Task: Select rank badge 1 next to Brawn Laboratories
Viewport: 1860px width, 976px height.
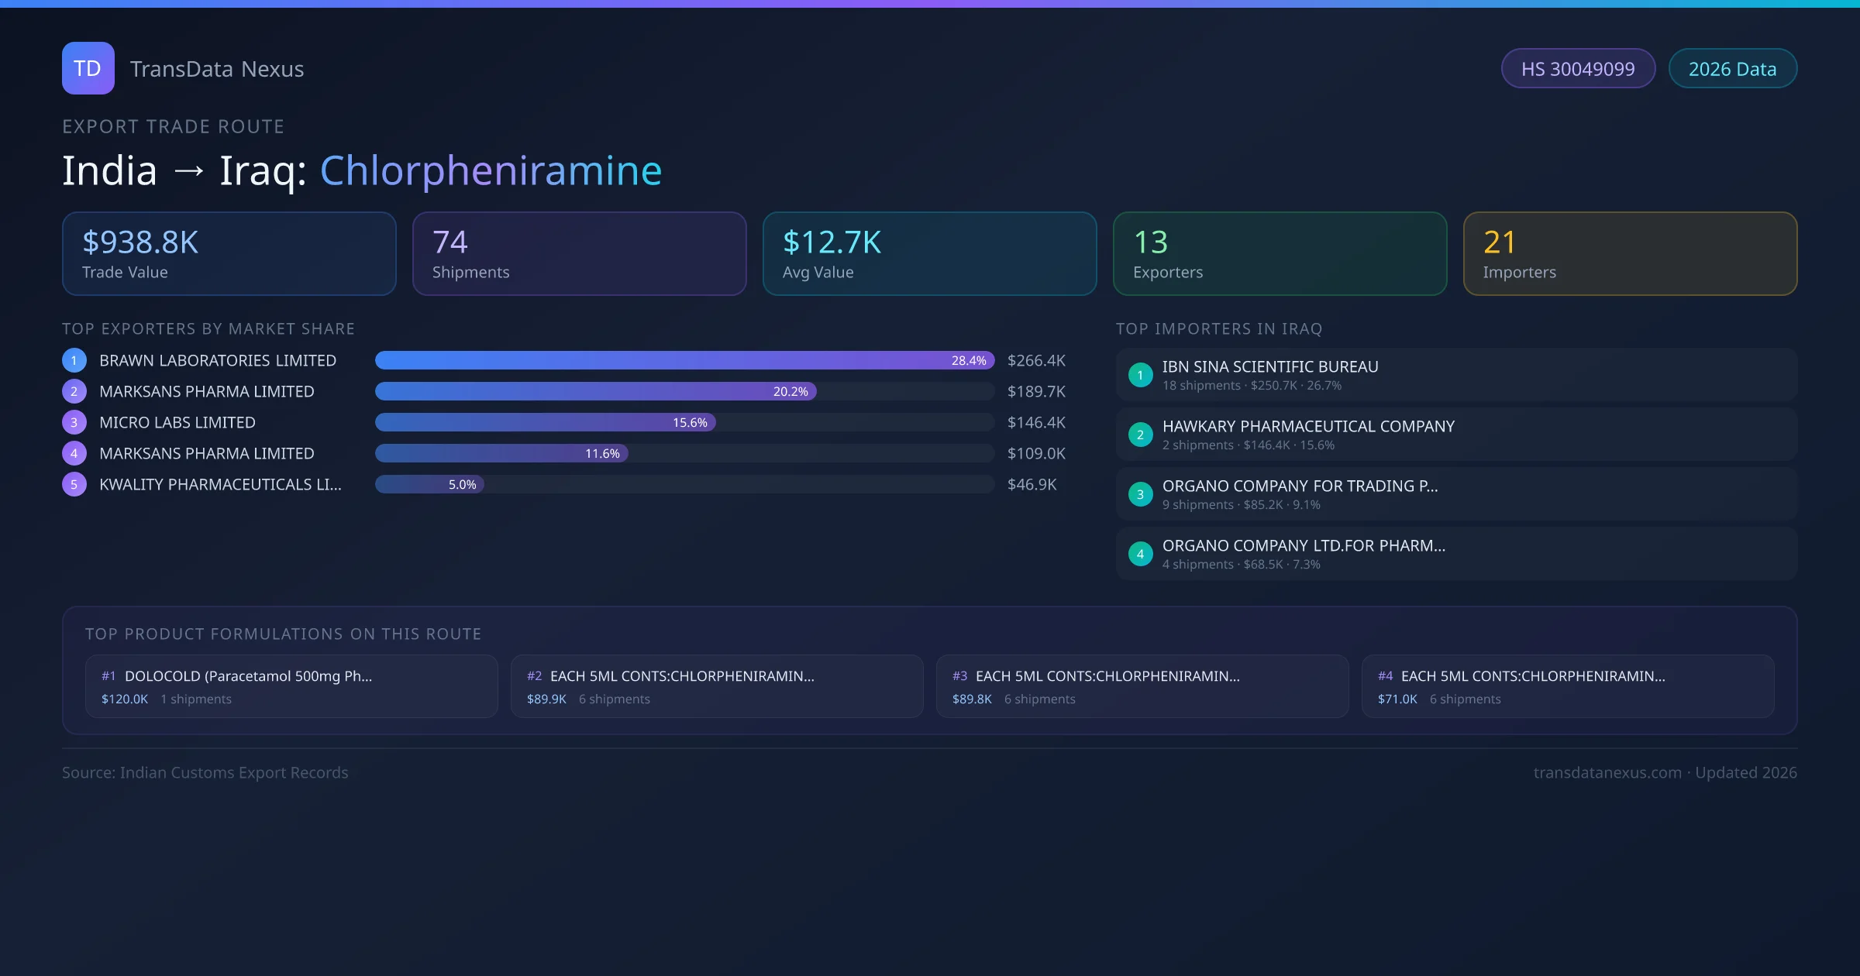Action: point(74,360)
